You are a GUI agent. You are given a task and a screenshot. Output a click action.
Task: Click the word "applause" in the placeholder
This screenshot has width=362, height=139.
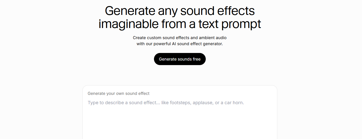click(203, 103)
